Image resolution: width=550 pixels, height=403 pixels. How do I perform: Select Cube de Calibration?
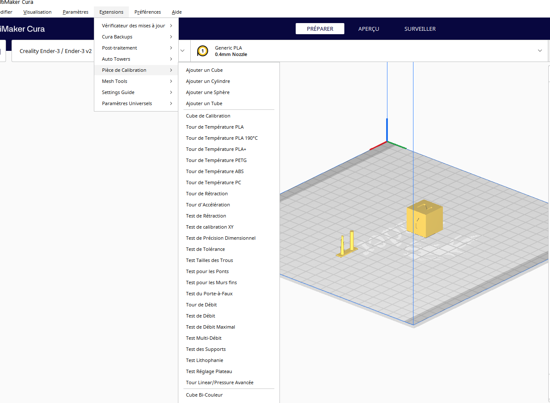(x=229, y=116)
